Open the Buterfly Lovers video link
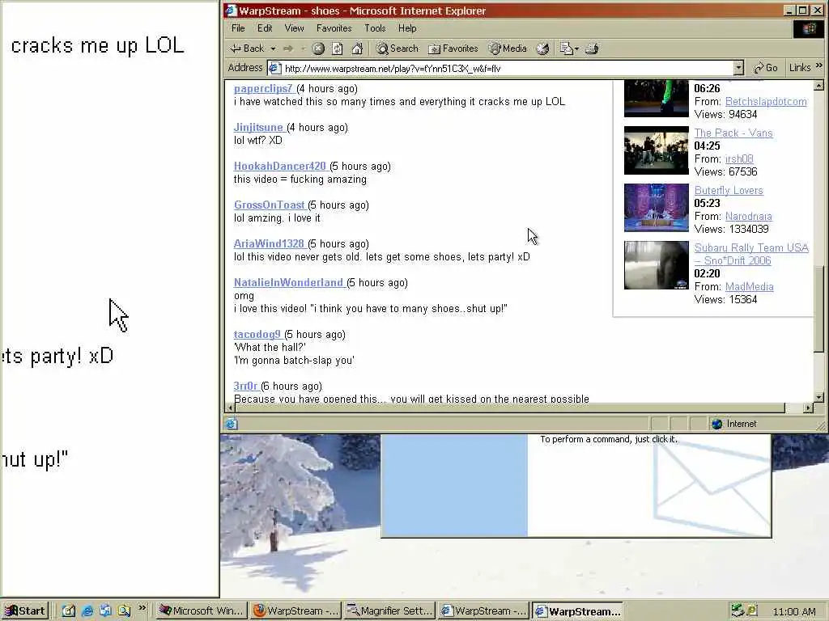Screen dimensions: 829x621 729,191
